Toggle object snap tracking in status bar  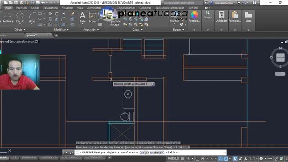(x=220, y=158)
